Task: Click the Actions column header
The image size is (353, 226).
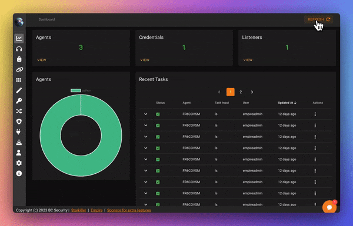Action: (x=318, y=103)
